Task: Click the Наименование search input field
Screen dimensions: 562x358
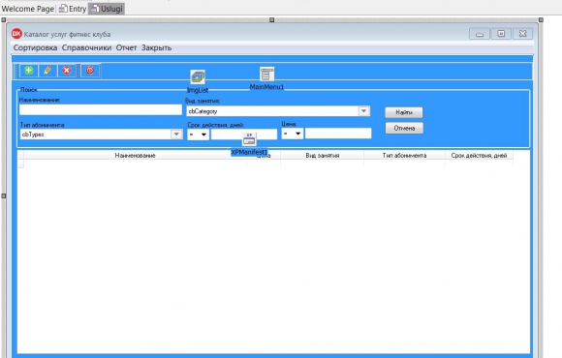Action: [101, 110]
